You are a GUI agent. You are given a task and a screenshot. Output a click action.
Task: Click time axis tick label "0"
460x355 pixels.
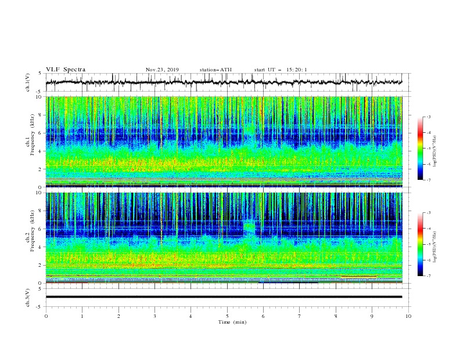click(x=46, y=316)
